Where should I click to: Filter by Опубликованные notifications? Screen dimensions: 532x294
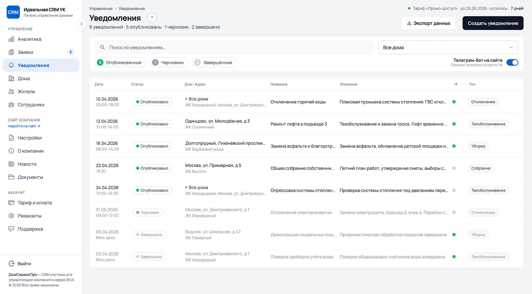[x=120, y=62]
